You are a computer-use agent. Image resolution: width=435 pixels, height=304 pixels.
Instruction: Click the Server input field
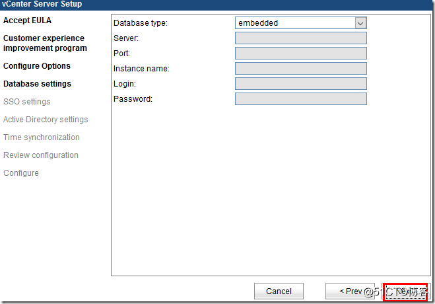tap(301, 38)
